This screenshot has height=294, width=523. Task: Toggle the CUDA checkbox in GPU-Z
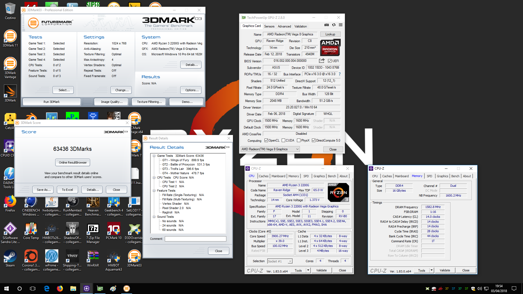click(283, 140)
